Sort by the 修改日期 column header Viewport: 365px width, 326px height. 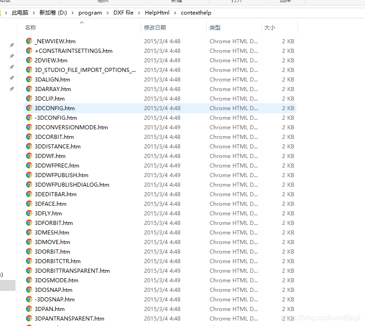tap(155, 28)
